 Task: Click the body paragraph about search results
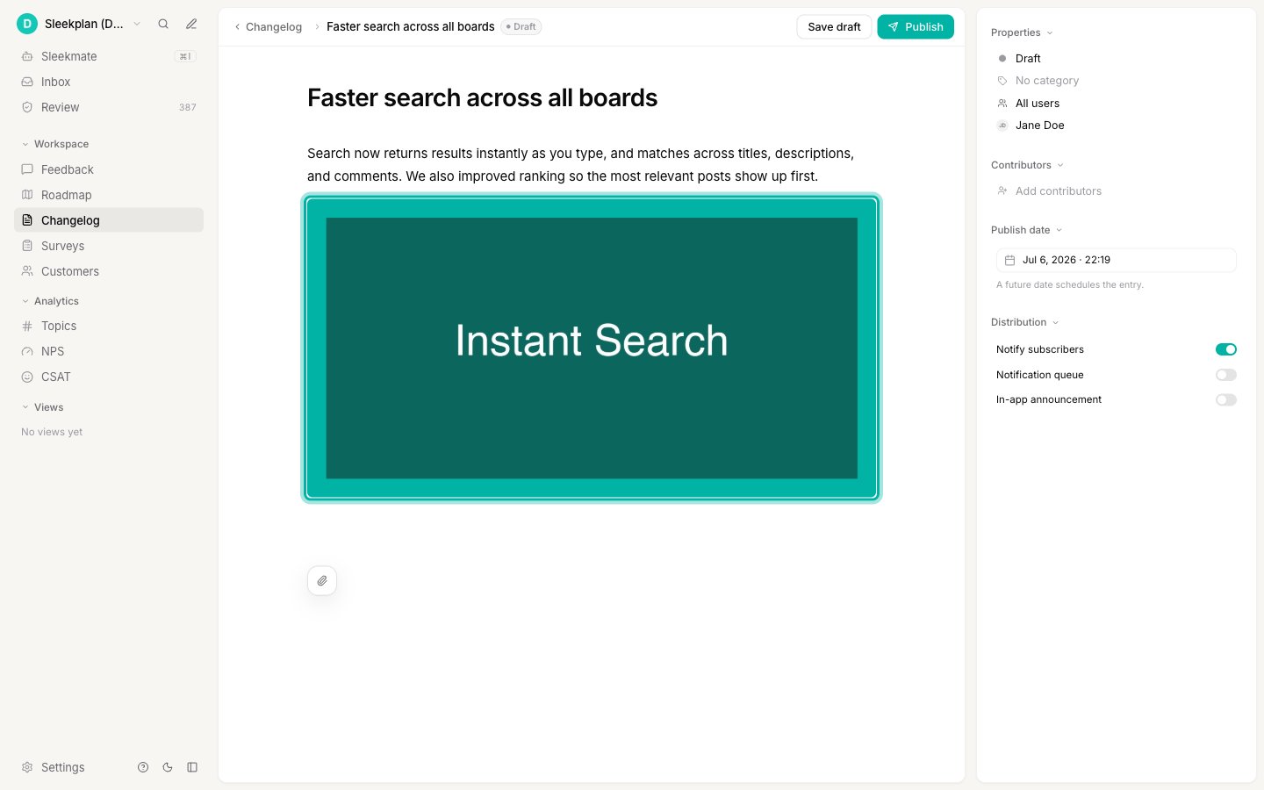point(581,164)
